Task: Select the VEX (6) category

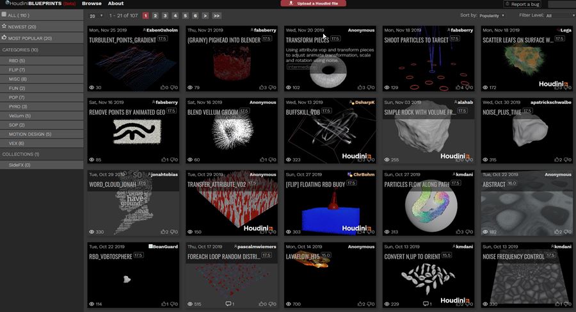Action: click(42, 143)
